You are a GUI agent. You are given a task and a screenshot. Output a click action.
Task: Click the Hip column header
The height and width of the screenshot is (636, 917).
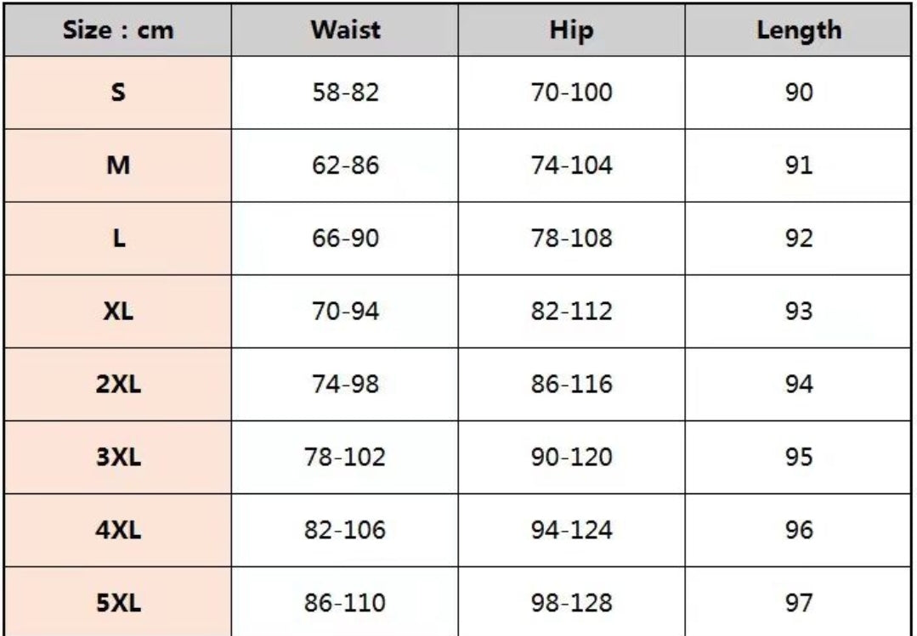point(571,31)
